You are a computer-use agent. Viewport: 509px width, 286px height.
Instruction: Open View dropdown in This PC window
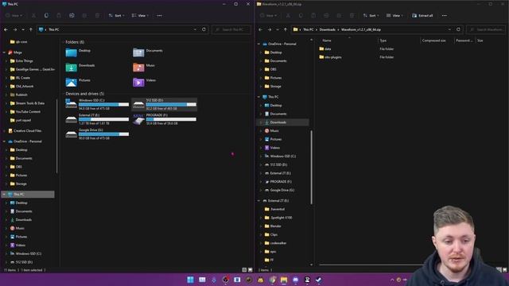(x=140, y=15)
